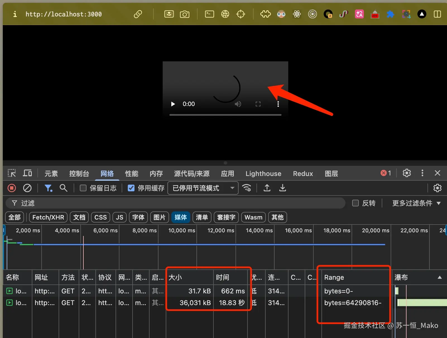Viewport: 447px width, 338px height.
Task: Toggle the 全部 type filter
Action: 15,217
